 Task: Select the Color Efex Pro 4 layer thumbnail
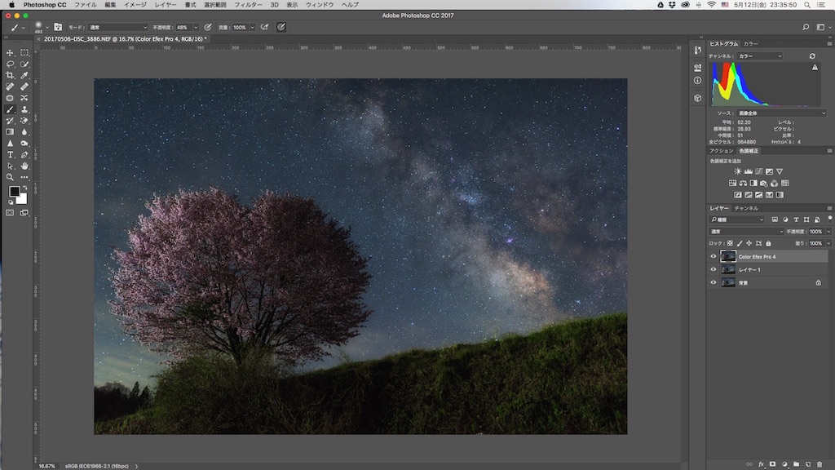[x=728, y=256]
